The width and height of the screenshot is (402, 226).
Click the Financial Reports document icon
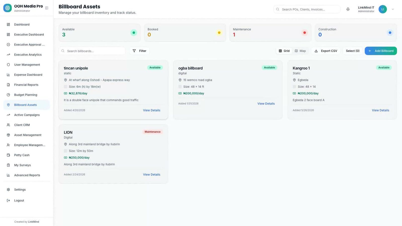pos(8,85)
